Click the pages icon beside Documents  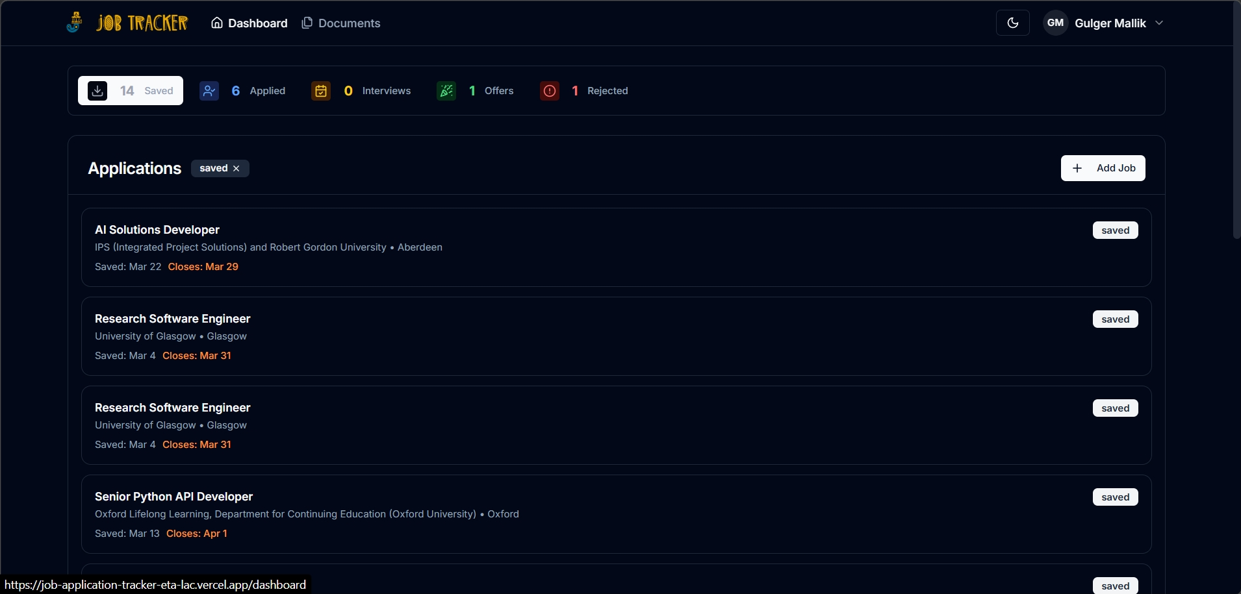click(x=307, y=23)
